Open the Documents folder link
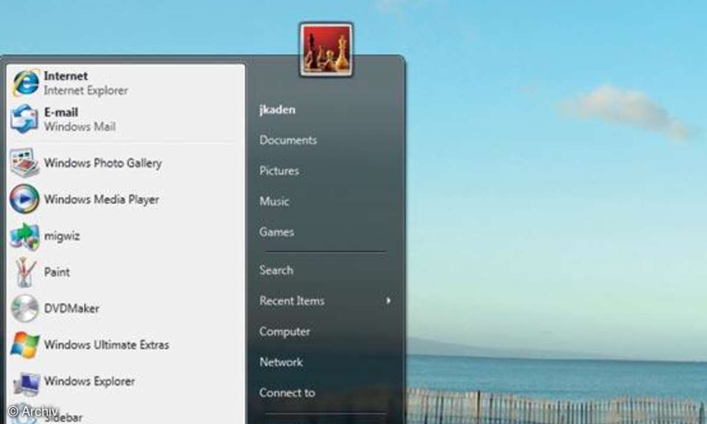Viewport: 707px width, 424px height. 288,140
